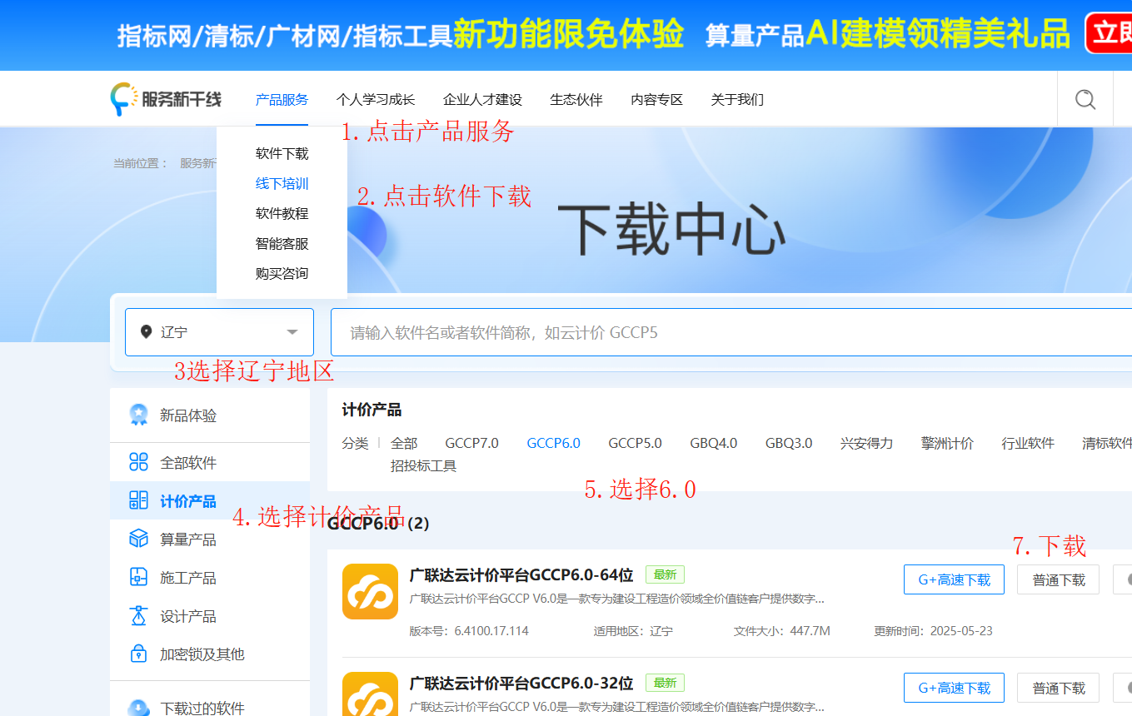
Task: Click the 最新 tag on GCCP6.0-32位
Action: tap(665, 683)
